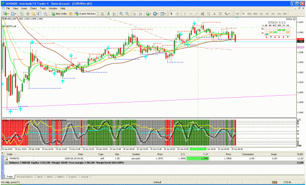Switch to Journal tab
The image size is (306, 185).
click(84, 177)
